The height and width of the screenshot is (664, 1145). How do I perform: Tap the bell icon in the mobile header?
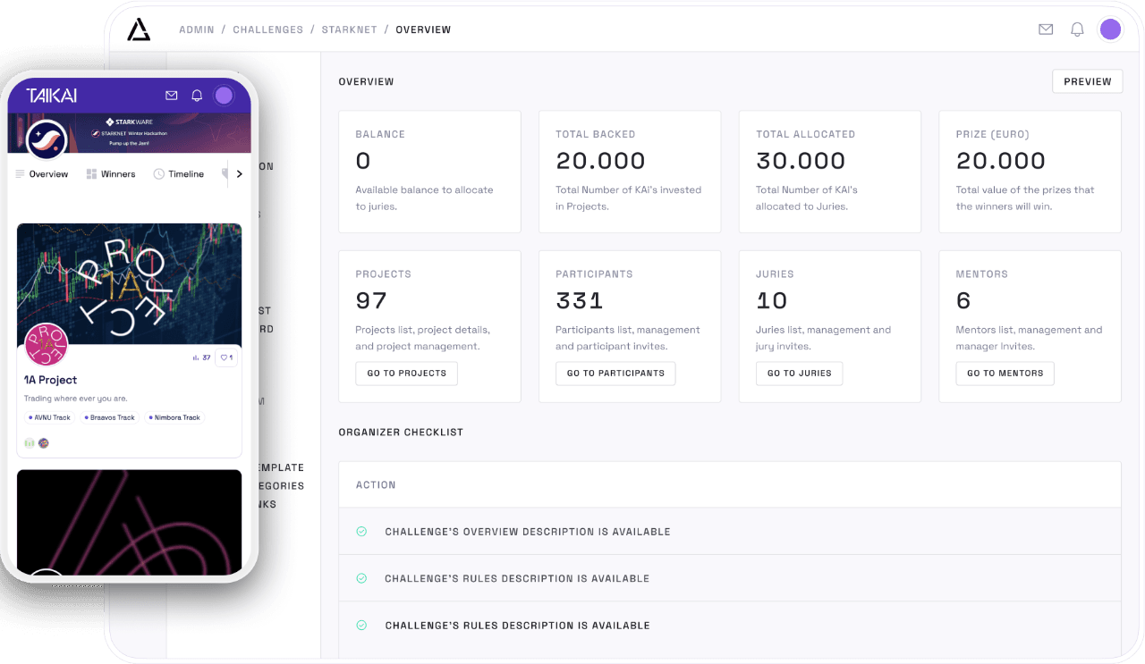tap(197, 96)
